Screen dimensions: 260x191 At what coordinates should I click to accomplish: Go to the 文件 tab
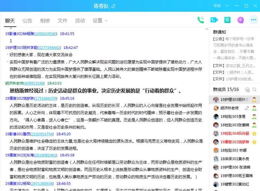62,21
